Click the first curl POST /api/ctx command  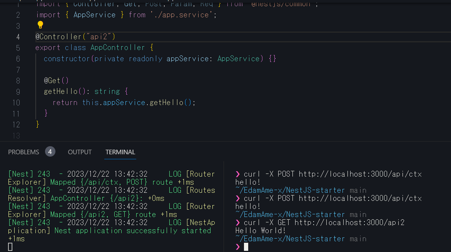(x=332, y=174)
